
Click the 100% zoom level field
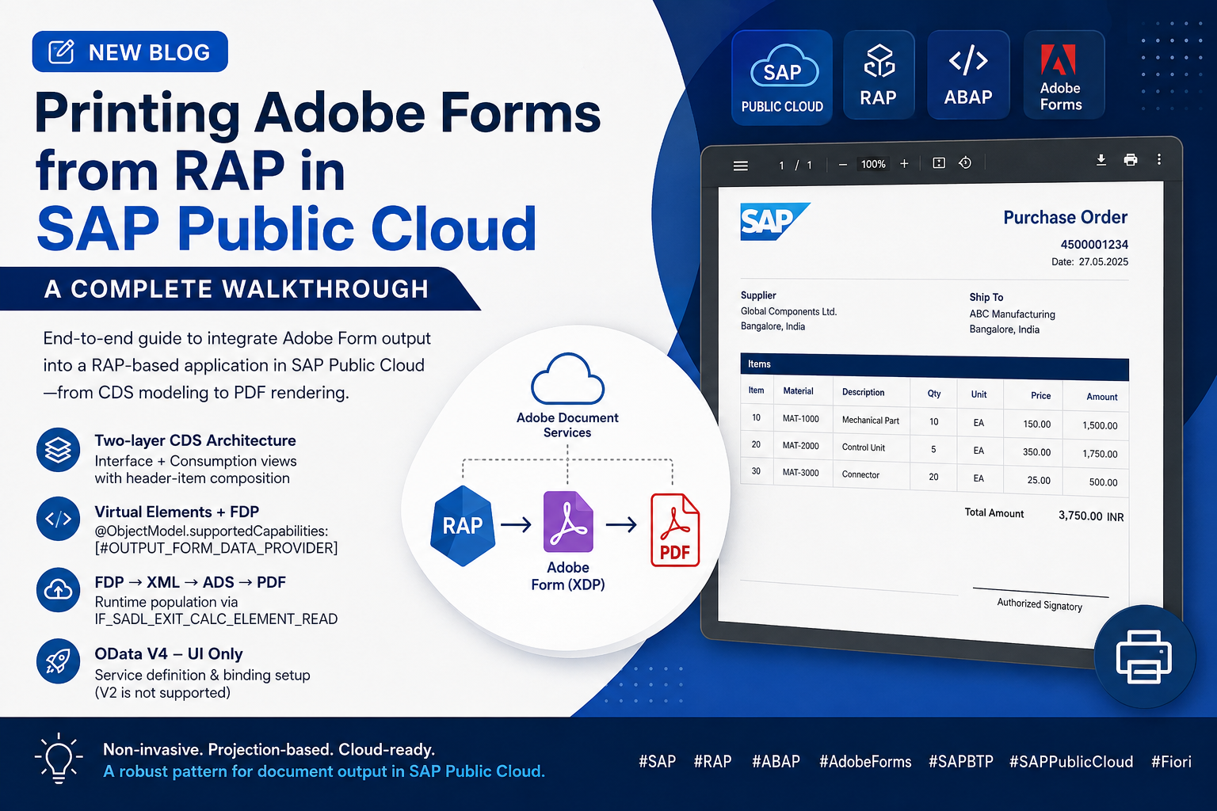(873, 164)
